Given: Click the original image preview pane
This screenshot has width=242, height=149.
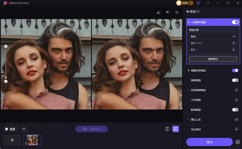Looking at the screenshot, I should click(x=46, y=64).
